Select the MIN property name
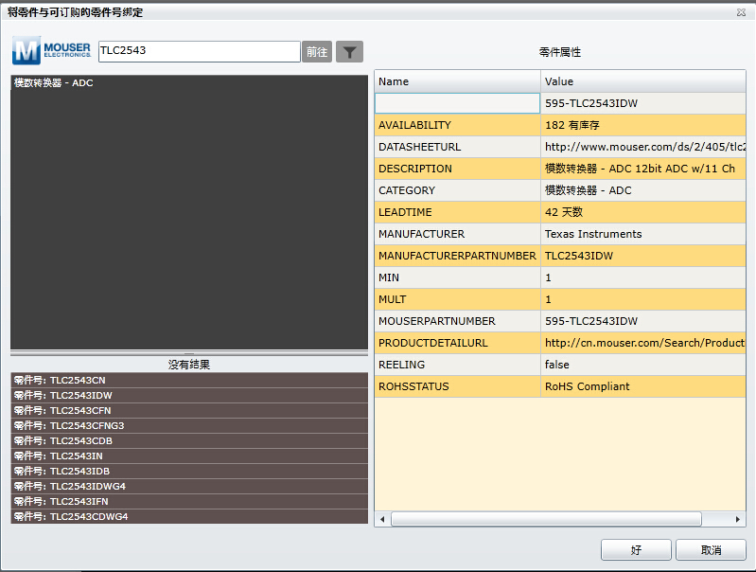756x572 pixels. tap(457, 277)
